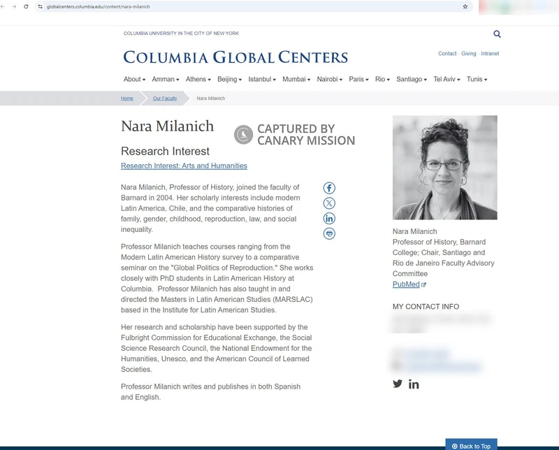The image size is (559, 450).
Task: Go to the Home breadcrumb link
Action: (127, 99)
